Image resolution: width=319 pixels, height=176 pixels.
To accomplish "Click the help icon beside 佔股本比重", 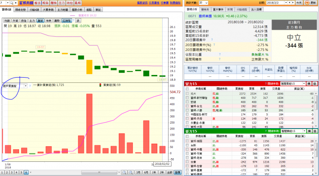I will click(x=220, y=55).
